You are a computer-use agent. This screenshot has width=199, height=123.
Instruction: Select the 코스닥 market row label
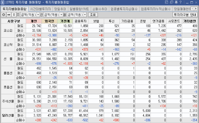(8, 45)
